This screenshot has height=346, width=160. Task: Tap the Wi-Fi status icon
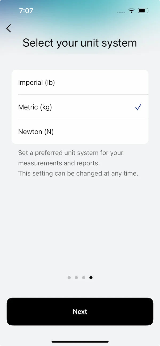point(131,11)
